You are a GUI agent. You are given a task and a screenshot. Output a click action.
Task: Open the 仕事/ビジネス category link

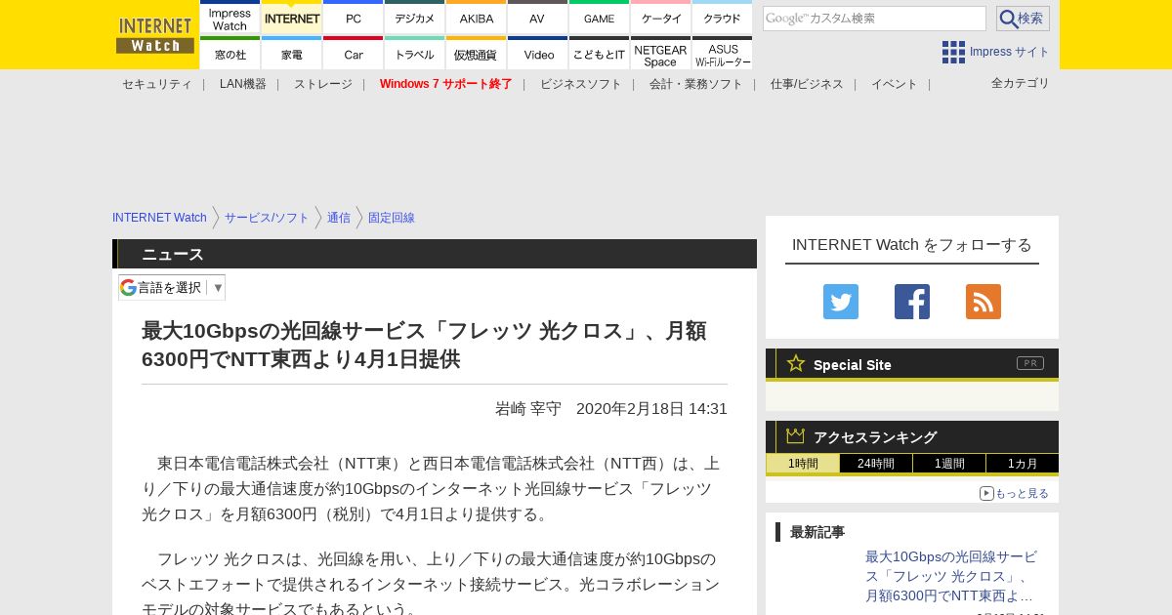tap(807, 84)
